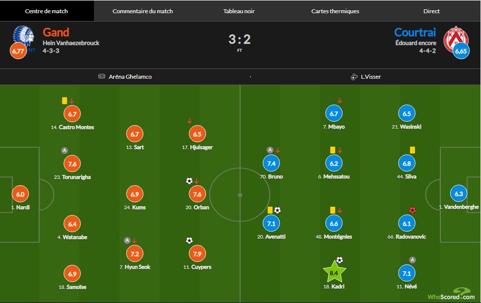Screen dimensions: 481x303
Task: Click the assist badge near Torunarigha
Action: 64,150
